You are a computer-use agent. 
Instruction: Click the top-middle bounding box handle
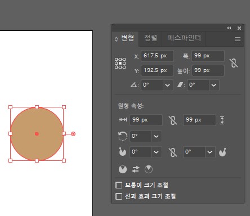tap(37, 107)
